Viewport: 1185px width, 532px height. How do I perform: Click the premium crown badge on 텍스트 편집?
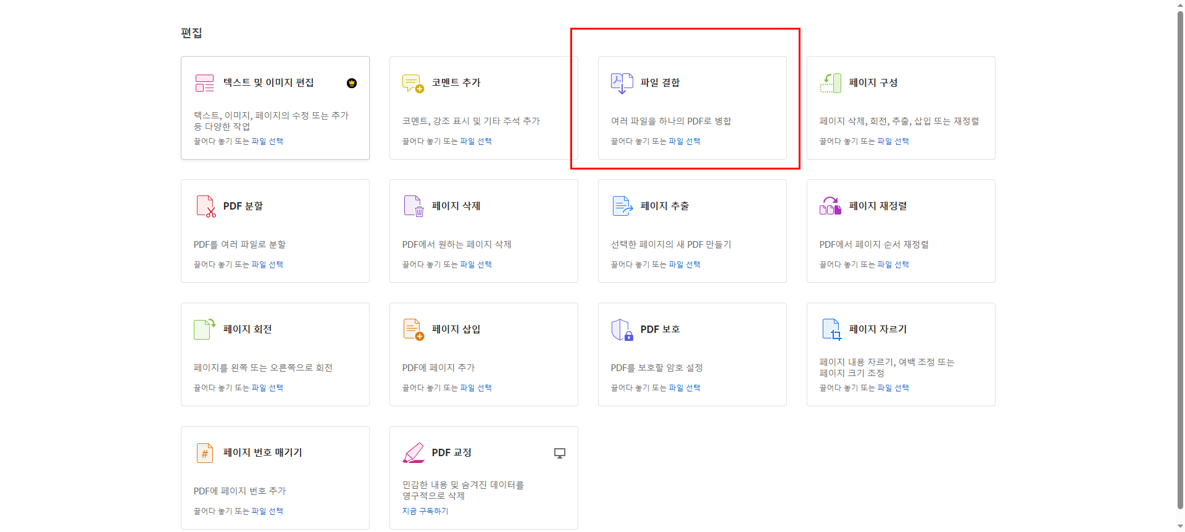click(352, 83)
